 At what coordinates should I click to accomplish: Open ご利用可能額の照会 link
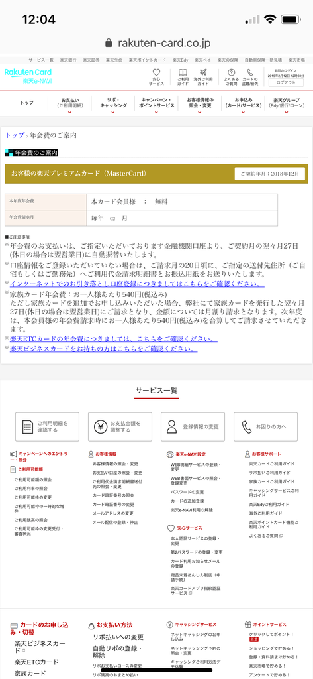click(x=33, y=480)
